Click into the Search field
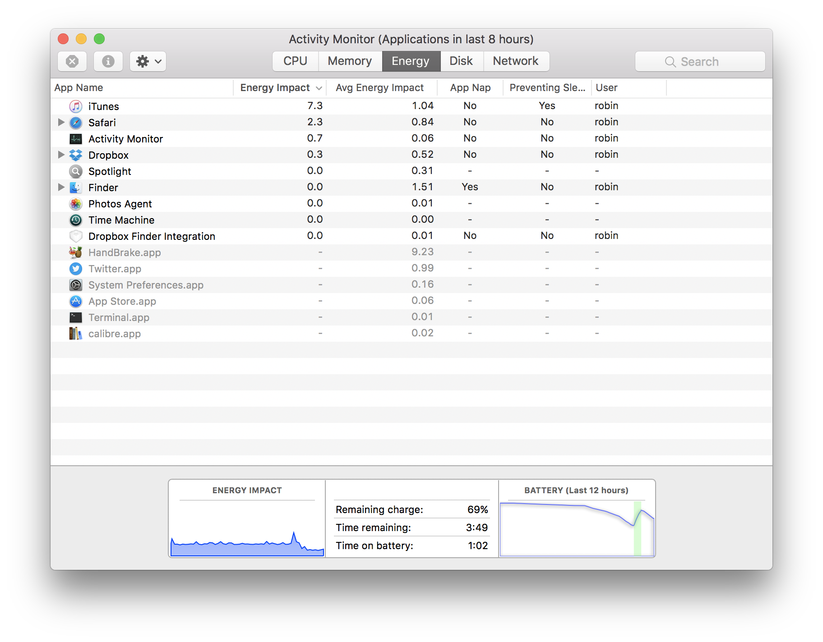This screenshot has width=823, height=642. click(700, 62)
